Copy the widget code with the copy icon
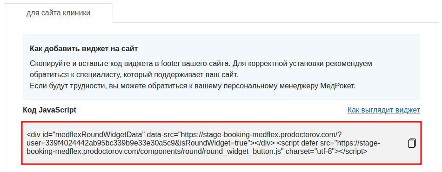The height and width of the screenshot is (172, 442). click(x=412, y=143)
